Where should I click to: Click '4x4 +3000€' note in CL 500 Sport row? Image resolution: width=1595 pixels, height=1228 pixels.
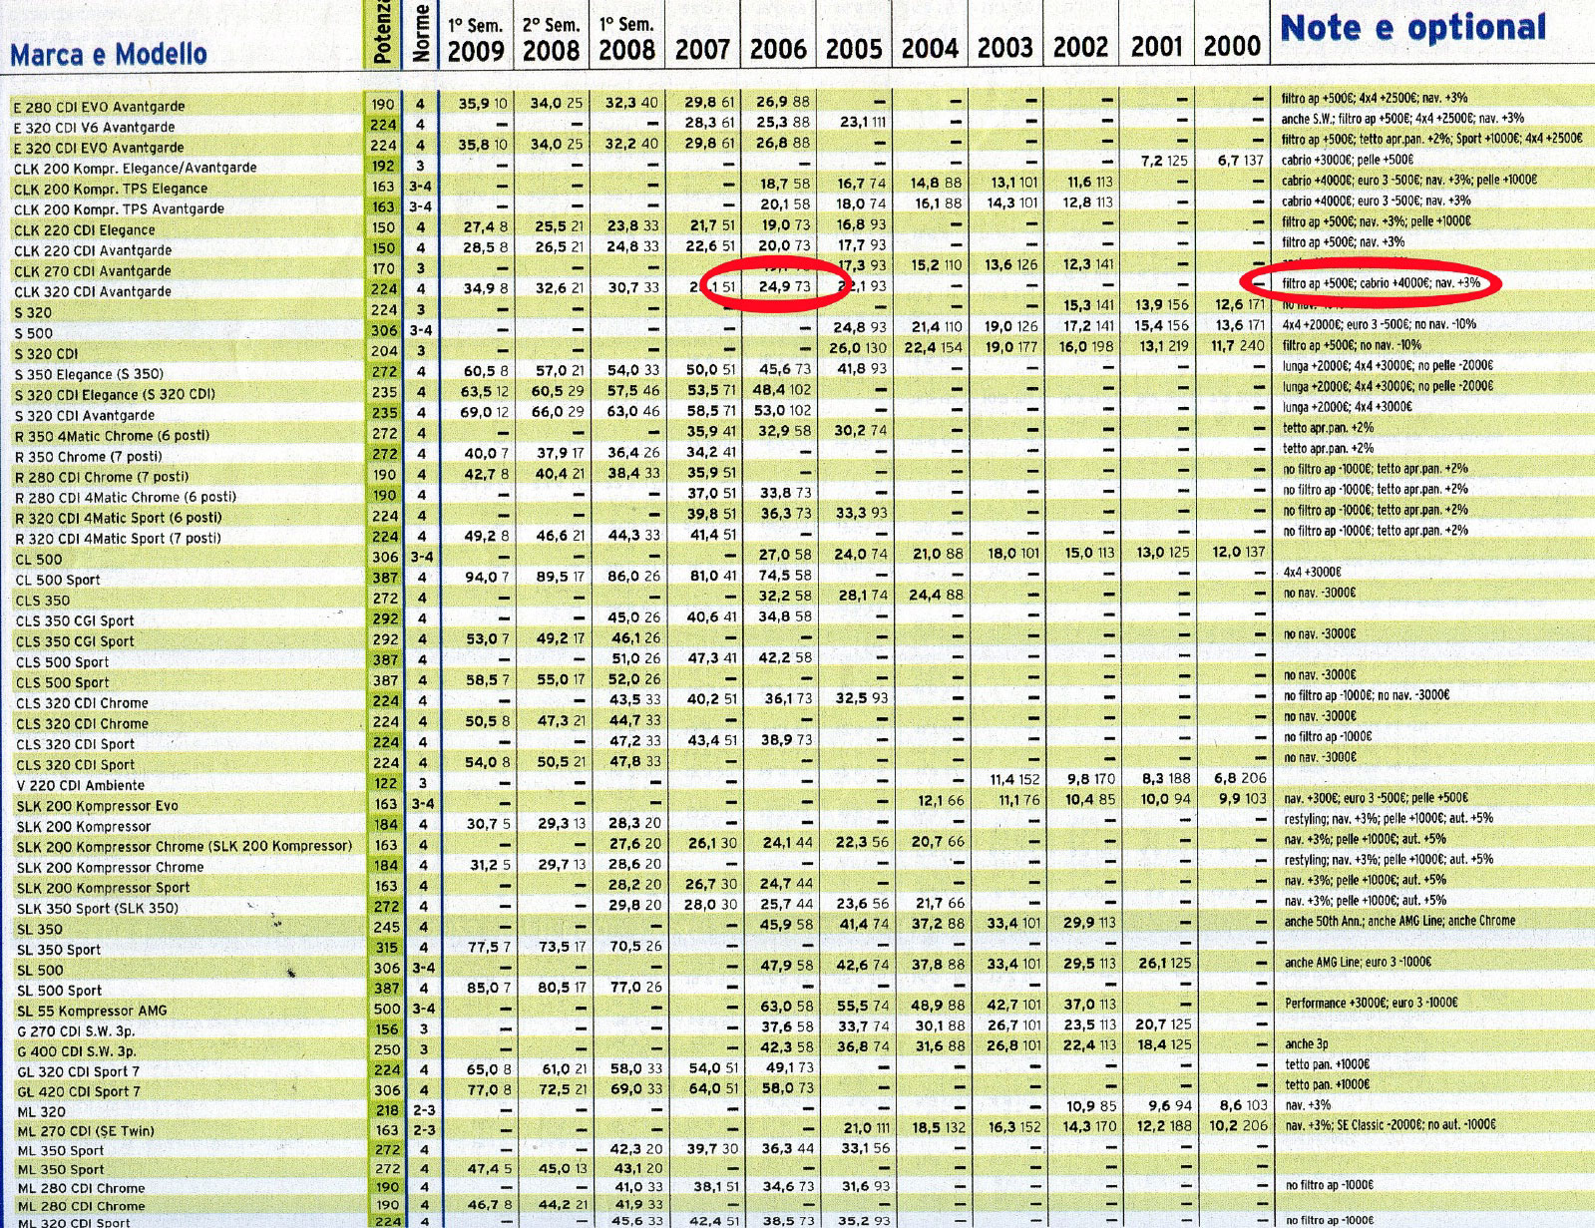(1312, 573)
